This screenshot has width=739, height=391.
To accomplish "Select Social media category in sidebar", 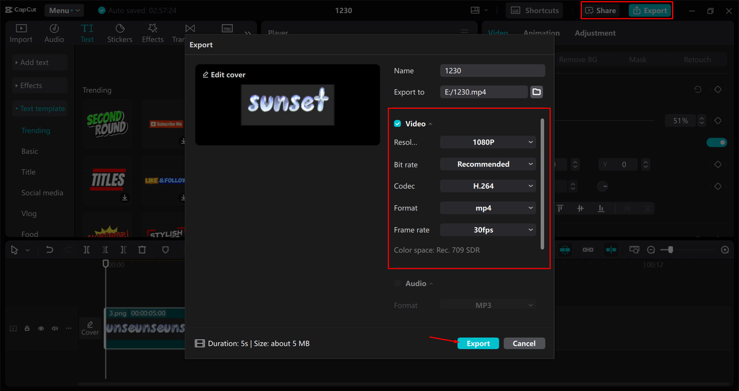I will pyautogui.click(x=42, y=193).
